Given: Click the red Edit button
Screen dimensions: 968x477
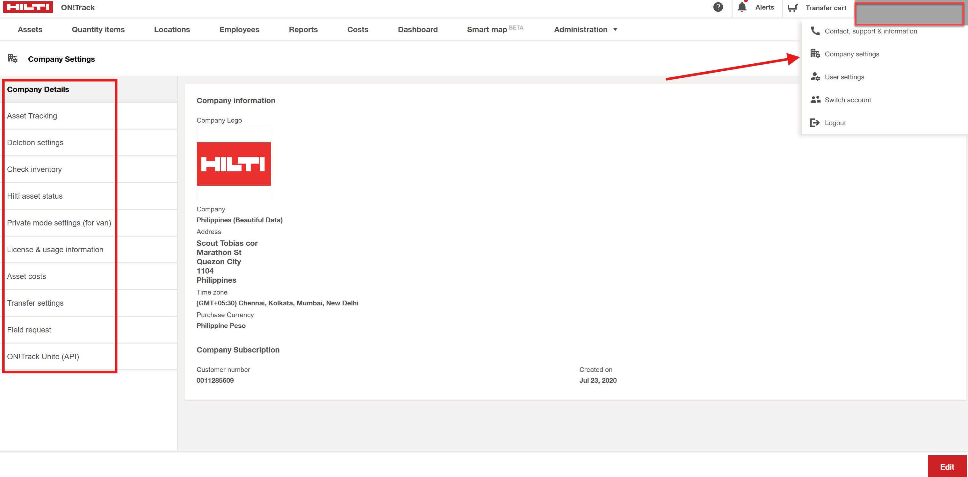Looking at the screenshot, I should tap(947, 466).
